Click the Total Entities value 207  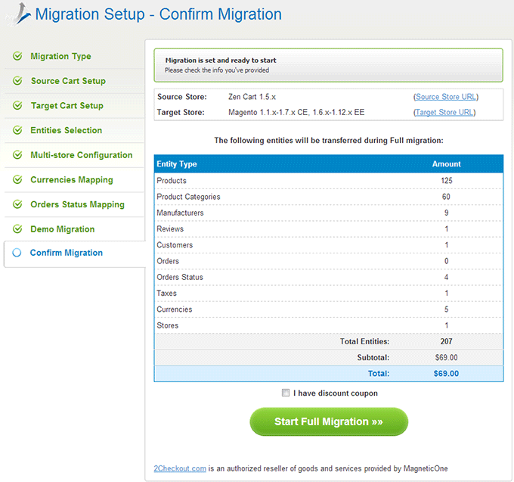click(447, 341)
